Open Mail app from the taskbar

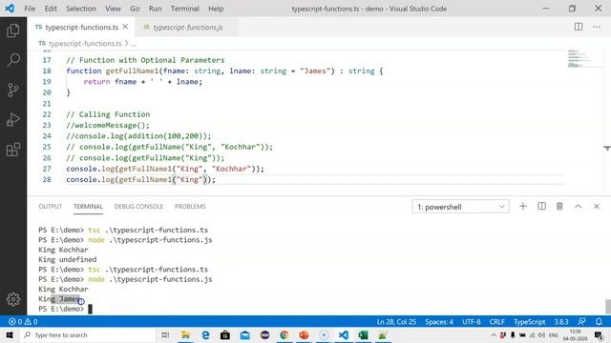pos(244,334)
